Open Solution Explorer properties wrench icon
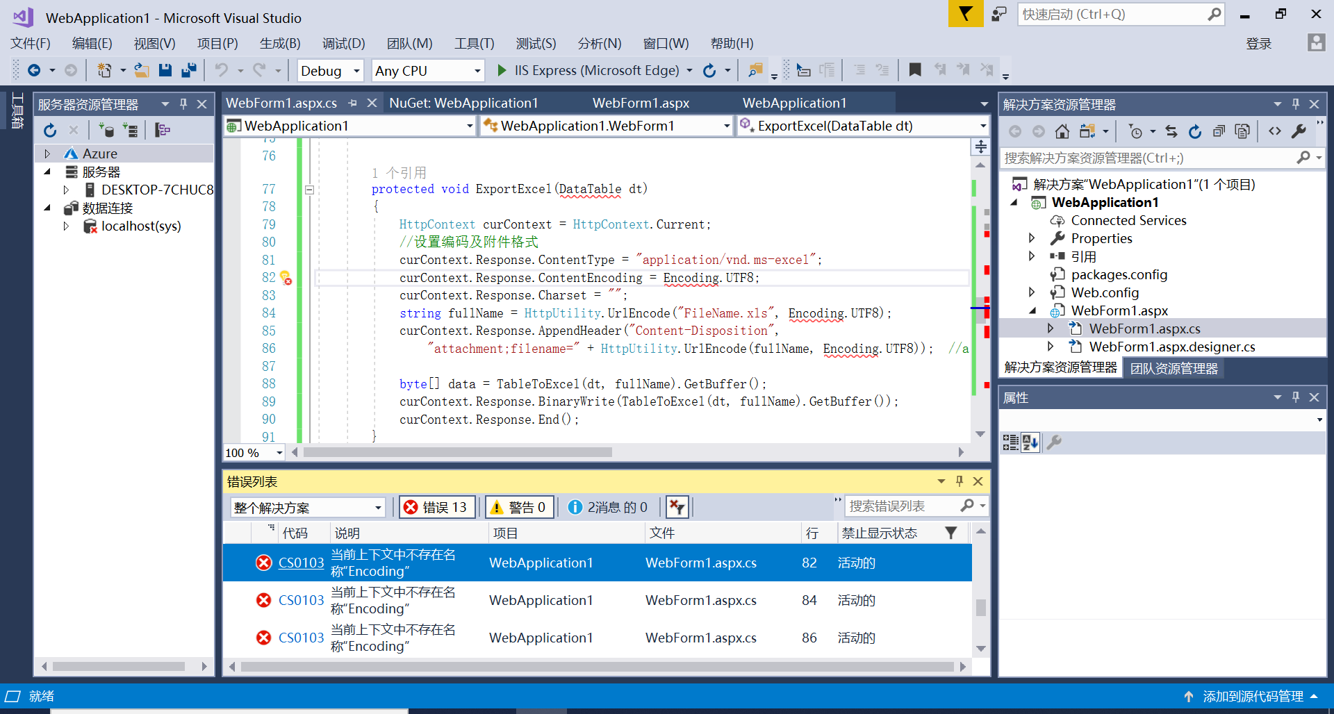Screen dimensions: 1334x714 (x=1299, y=131)
